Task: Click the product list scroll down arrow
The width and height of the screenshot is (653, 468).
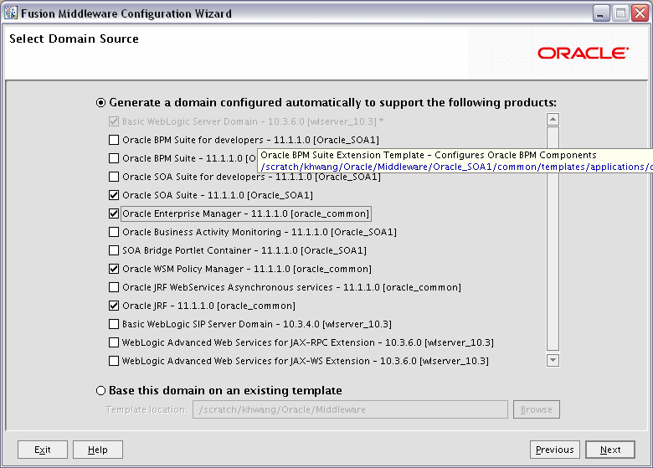Action: 553,360
